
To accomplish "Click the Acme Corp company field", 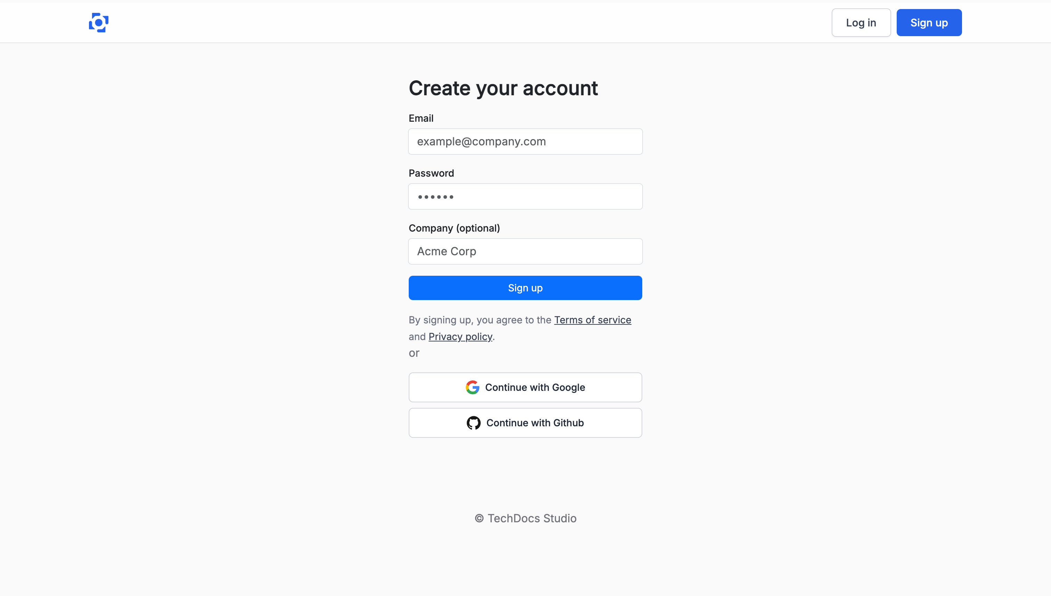I will click(525, 251).
